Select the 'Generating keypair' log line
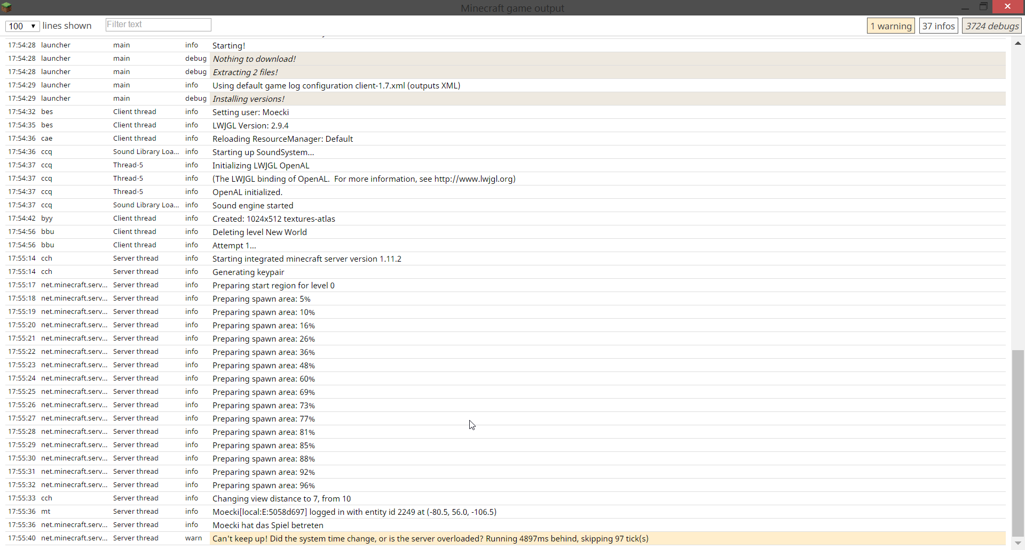This screenshot has height=550, width=1025. point(506,272)
